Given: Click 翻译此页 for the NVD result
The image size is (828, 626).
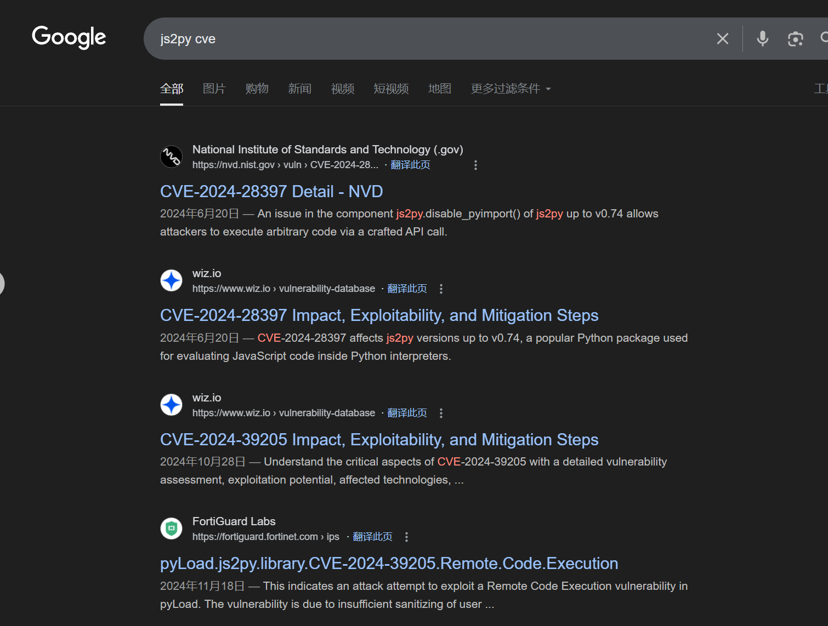Looking at the screenshot, I should [410, 165].
